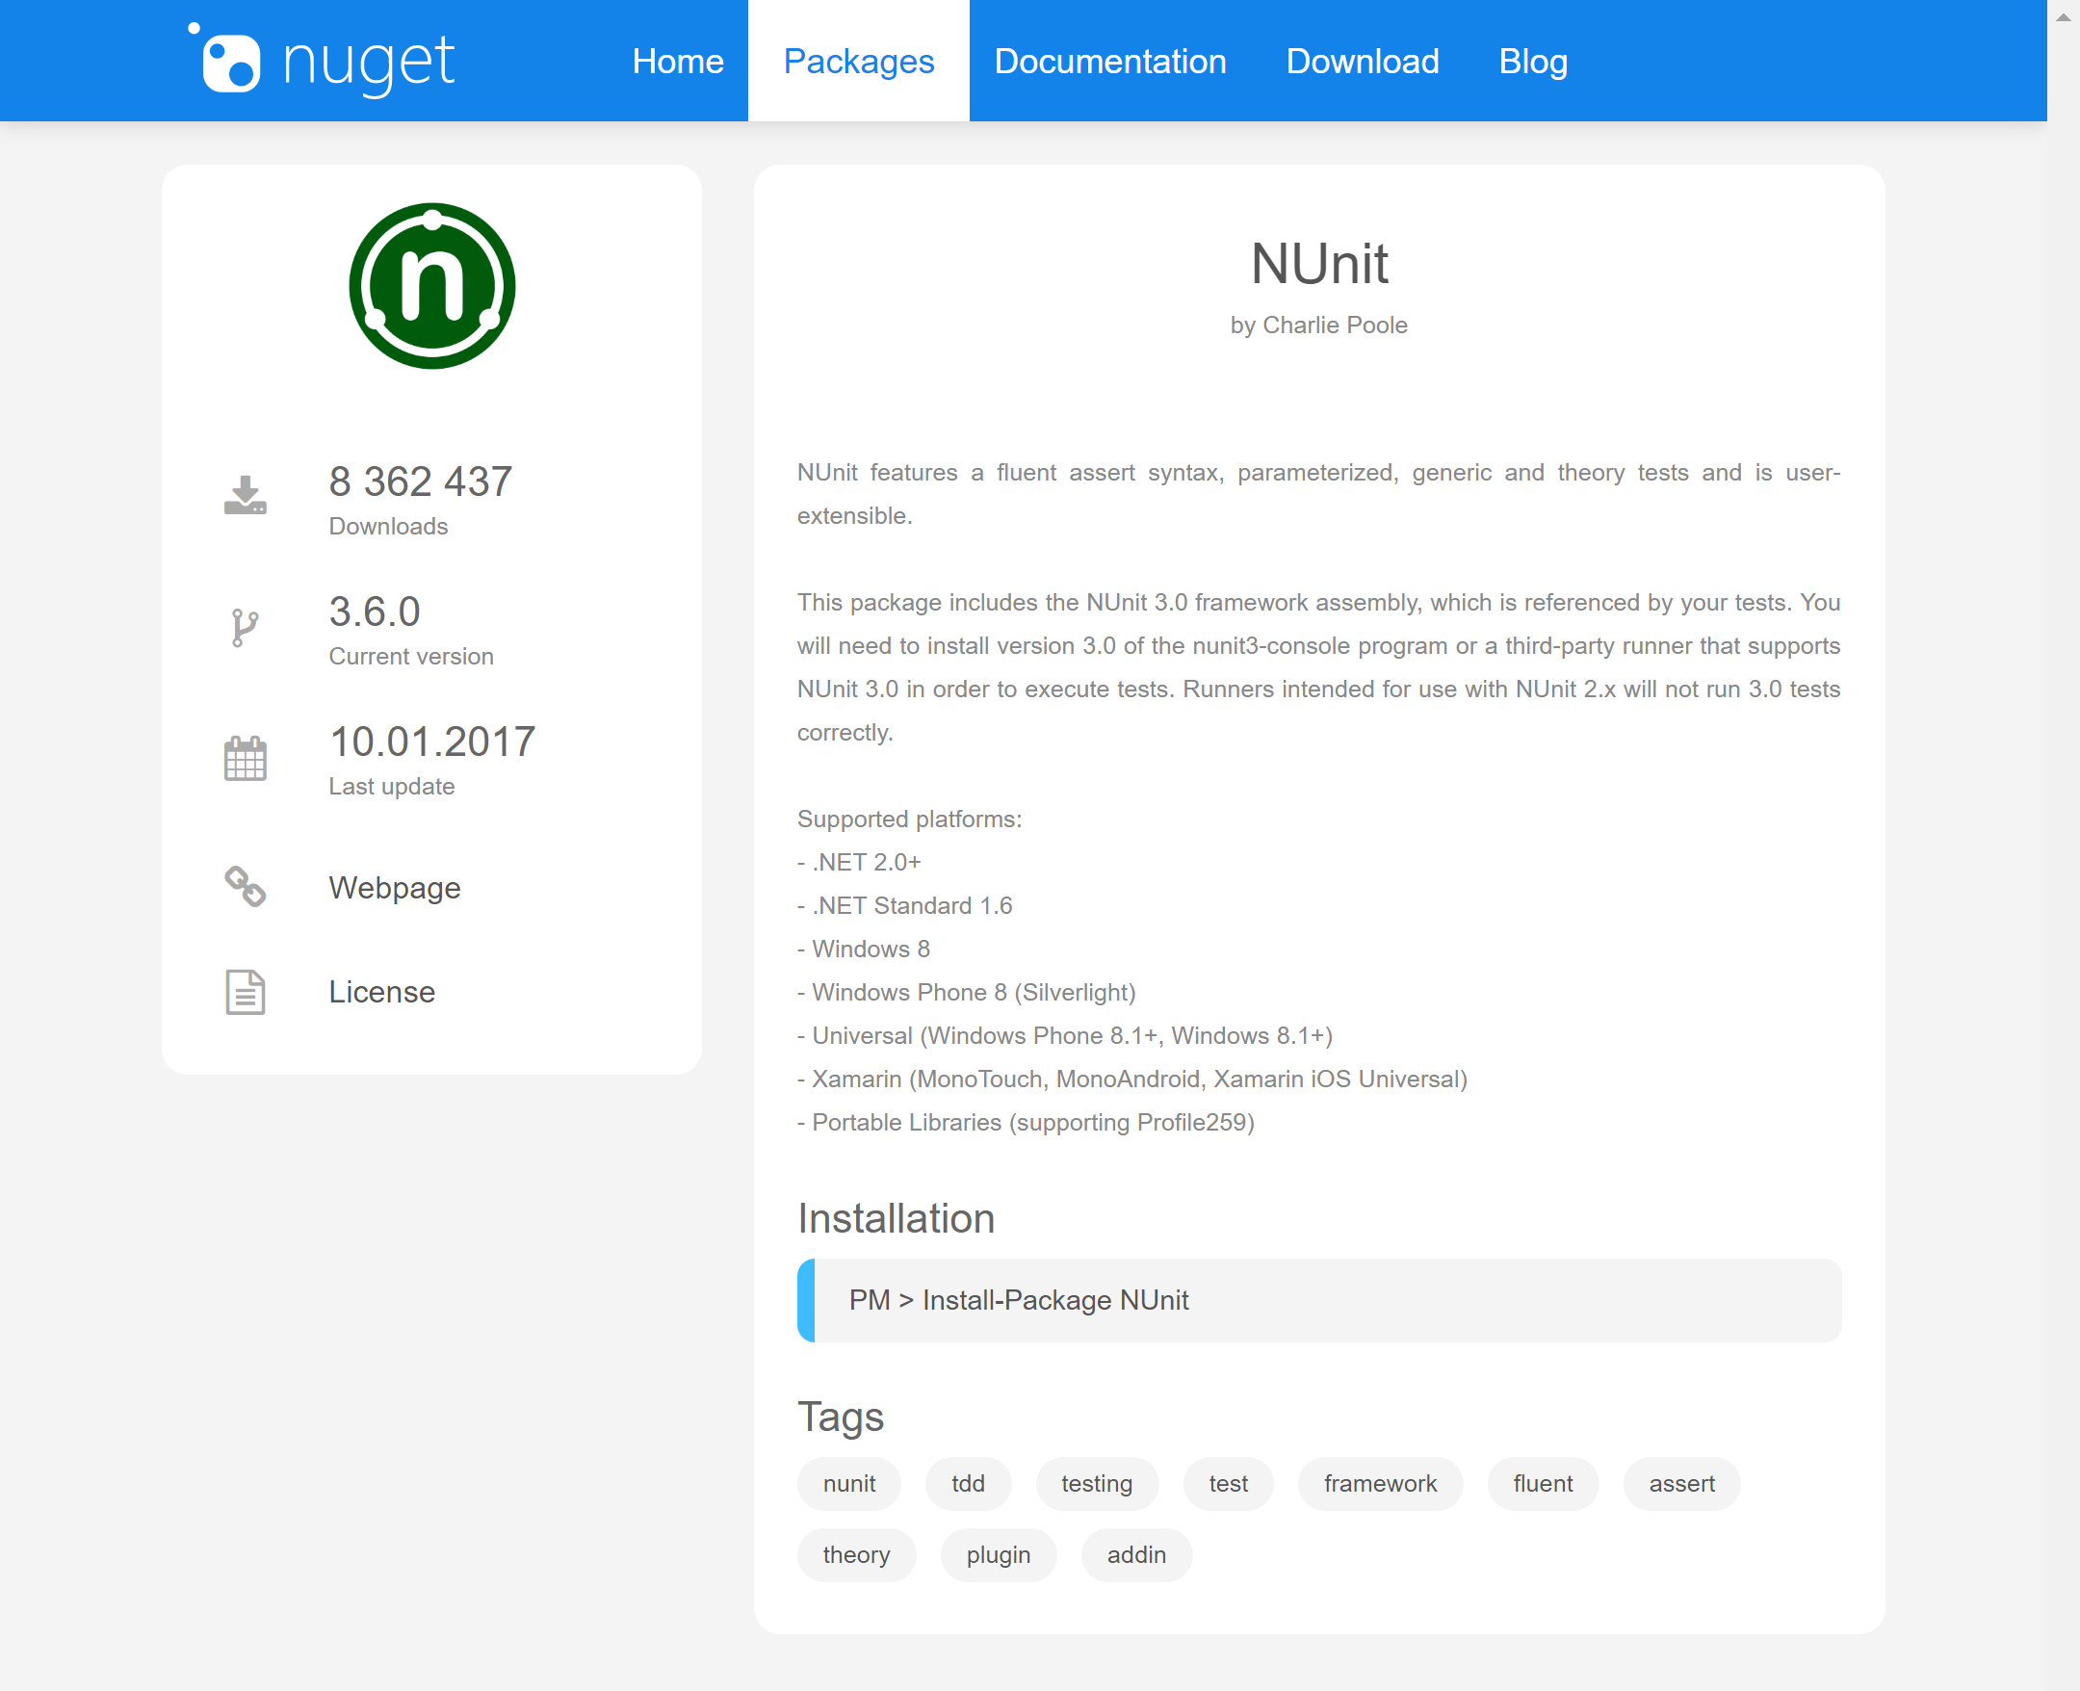Screen dimensions: 2080x1691
Task: Click the calendar last update icon
Action: pos(245,758)
